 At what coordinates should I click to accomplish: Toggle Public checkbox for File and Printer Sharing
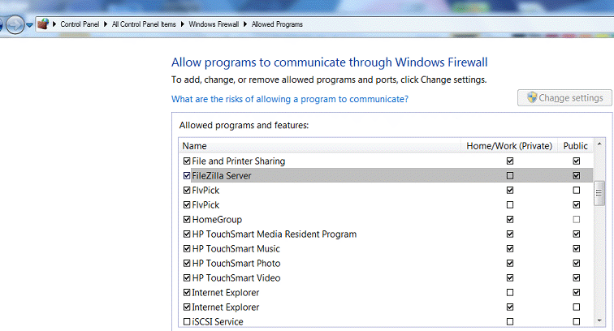(577, 161)
